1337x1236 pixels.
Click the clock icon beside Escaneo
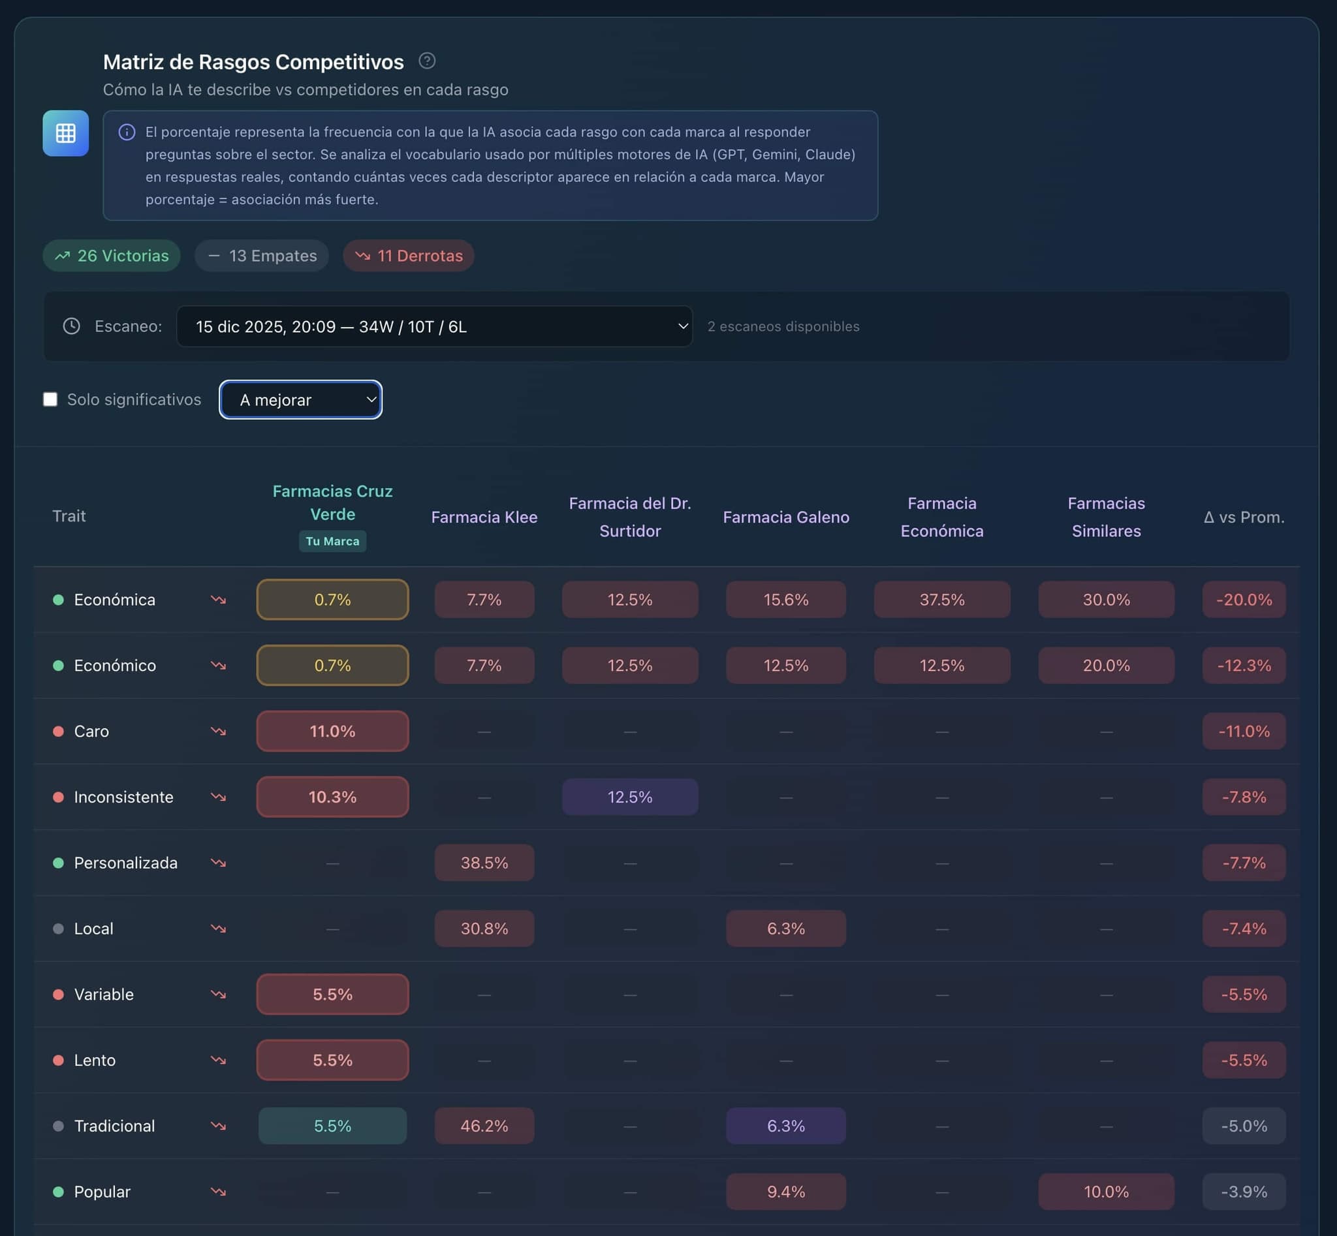click(x=72, y=326)
